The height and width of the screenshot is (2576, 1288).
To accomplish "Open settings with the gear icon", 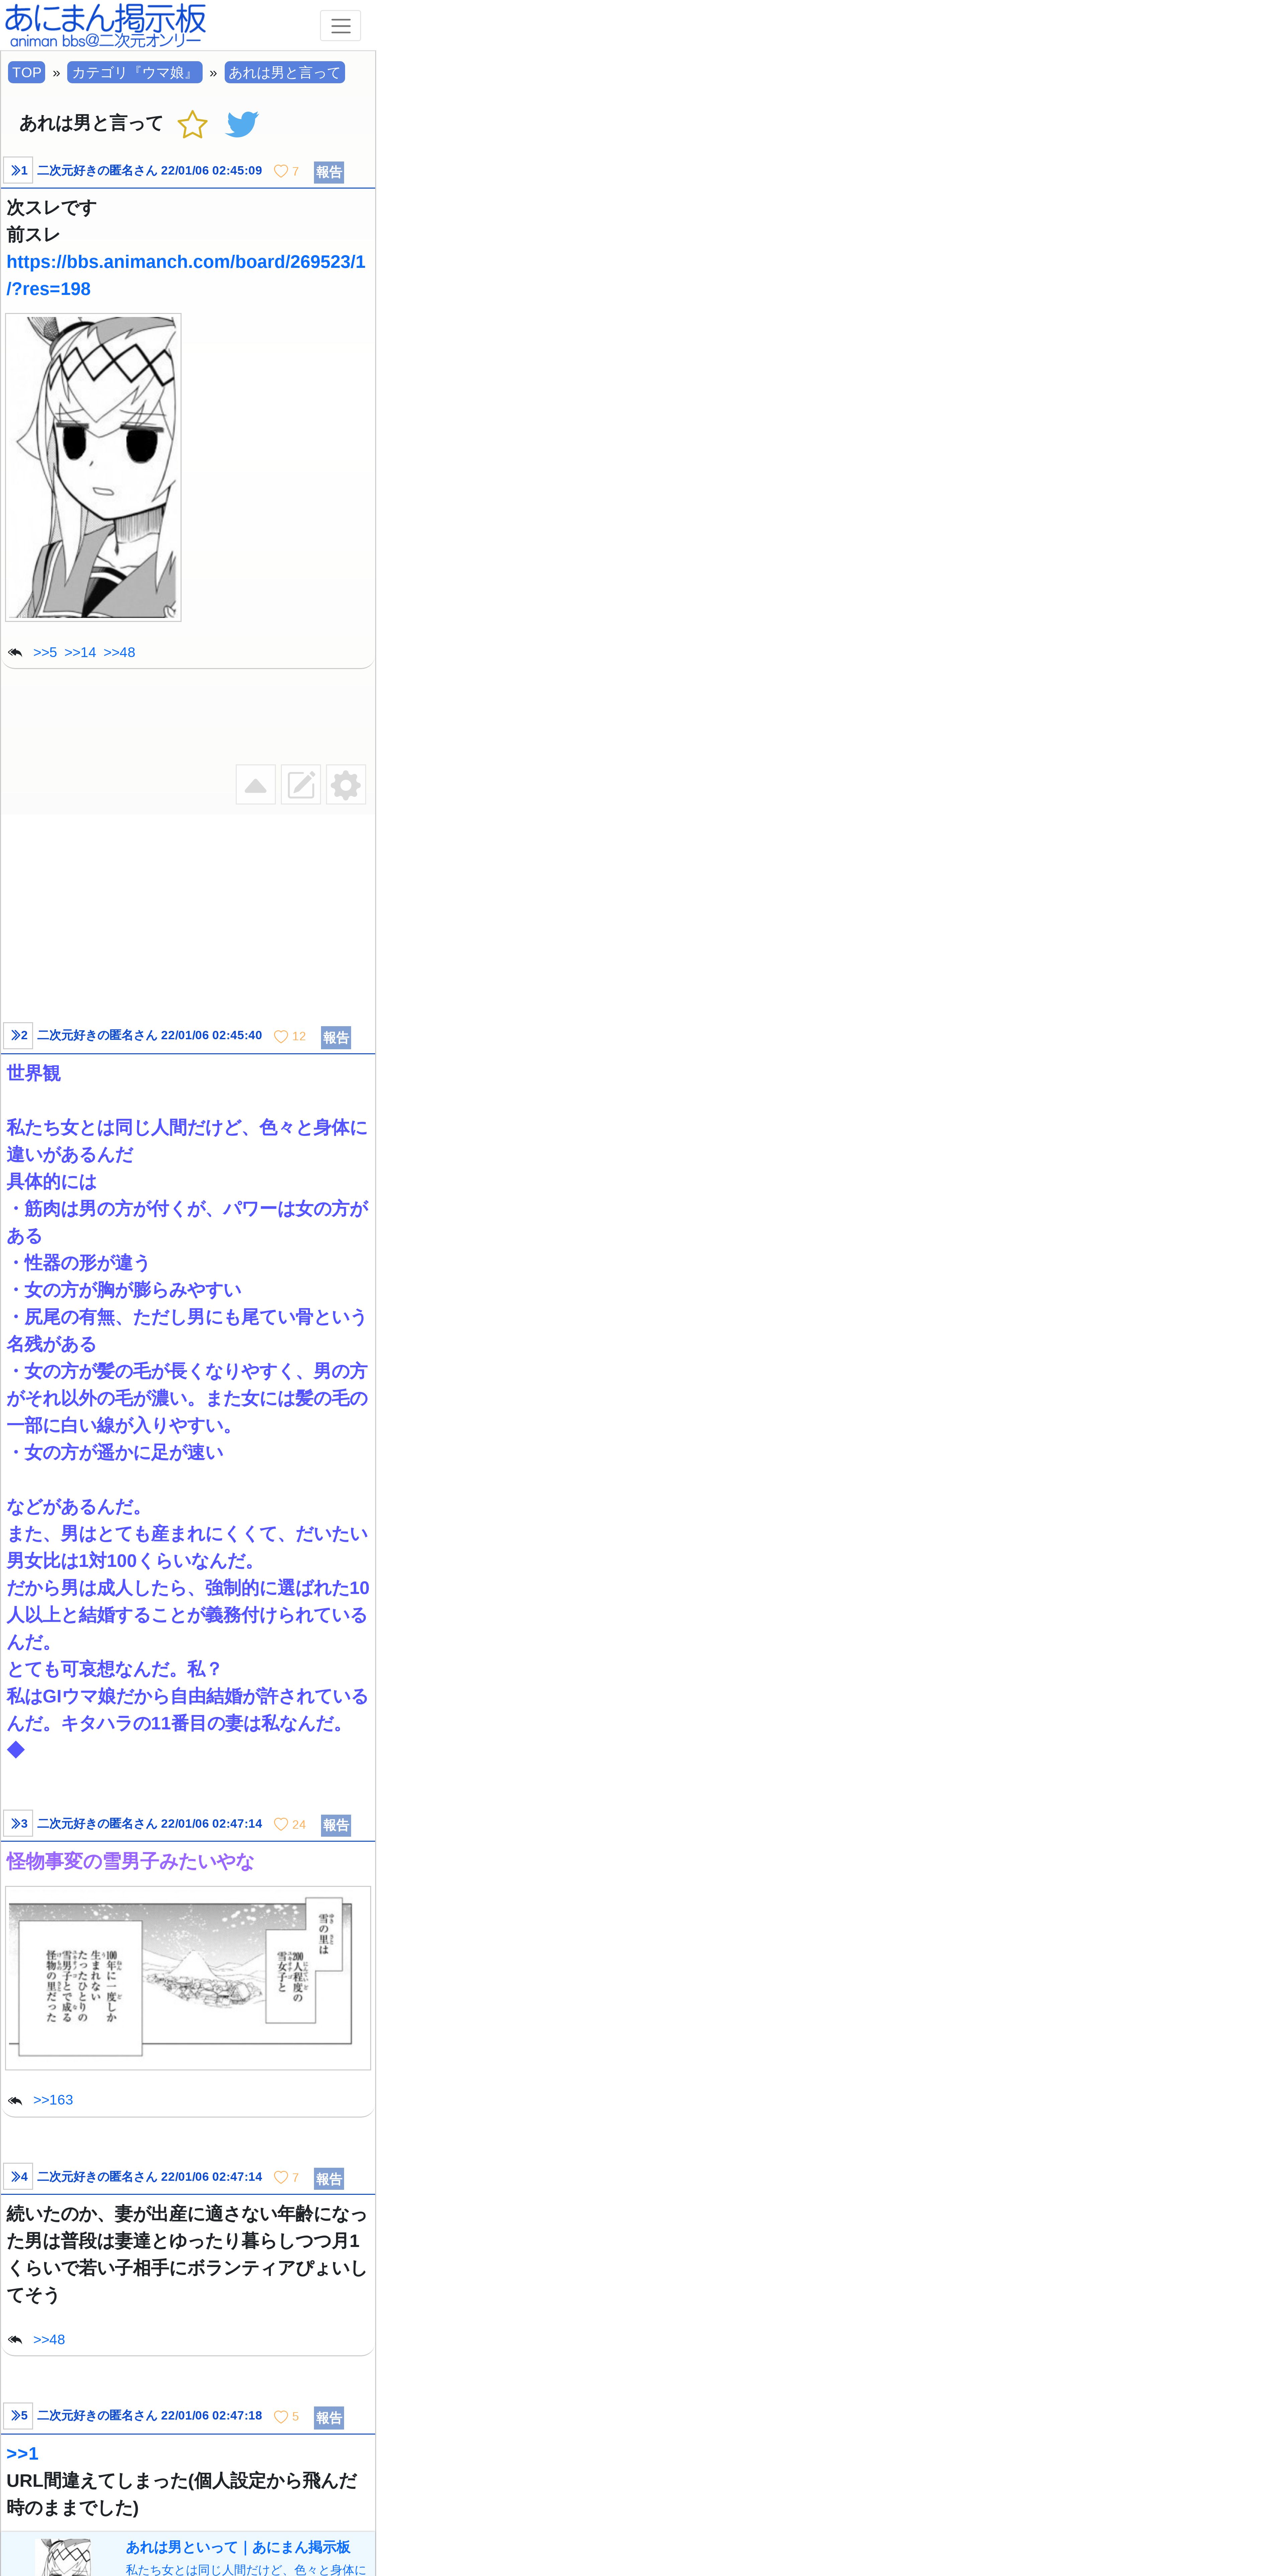I will pos(346,785).
